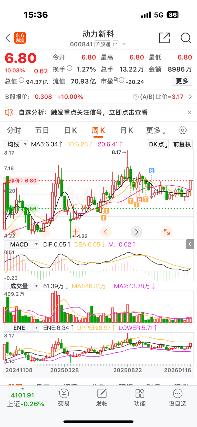Tap the 8.17 high price annotation
The width and height of the screenshot is (197, 427).
pos(119,152)
